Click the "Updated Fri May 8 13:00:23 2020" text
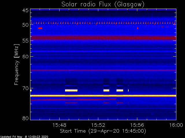This screenshot has height=138, width=185. (x=24, y=137)
